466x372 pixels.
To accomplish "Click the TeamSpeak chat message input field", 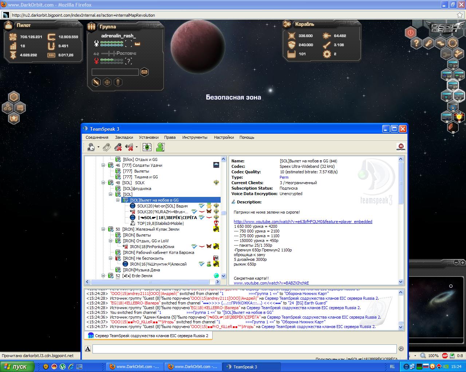I will pyautogui.click(x=244, y=349).
